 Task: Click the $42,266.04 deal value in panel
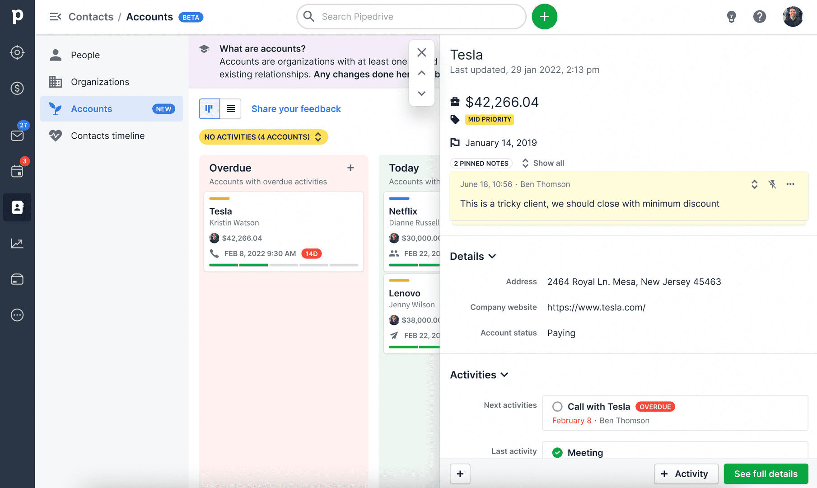[502, 102]
